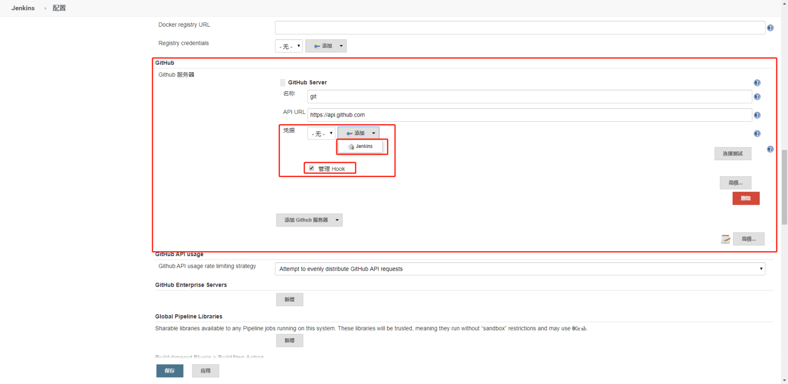Go to Jenkins home via breadcrumb
Image resolution: width=788 pixels, height=384 pixels.
point(23,8)
